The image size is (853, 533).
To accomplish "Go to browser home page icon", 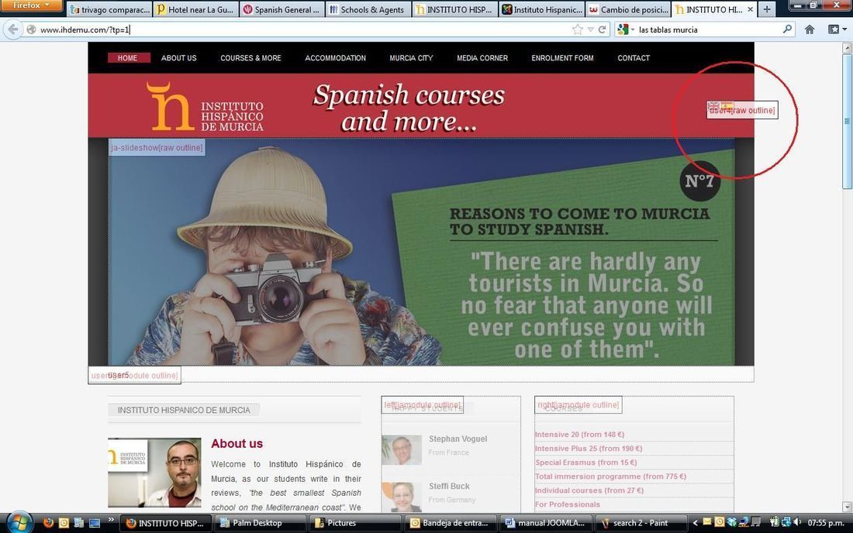I will 810,29.
